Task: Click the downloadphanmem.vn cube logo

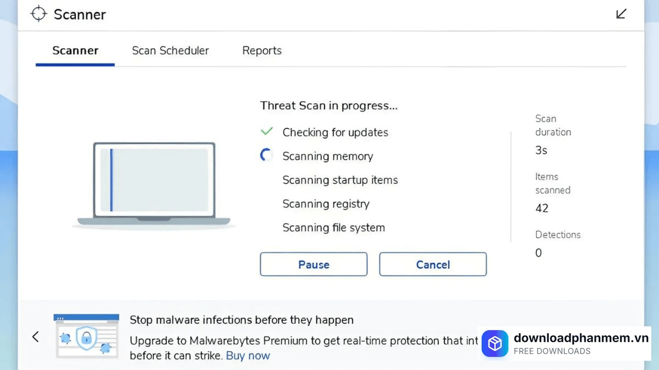Action: point(495,343)
